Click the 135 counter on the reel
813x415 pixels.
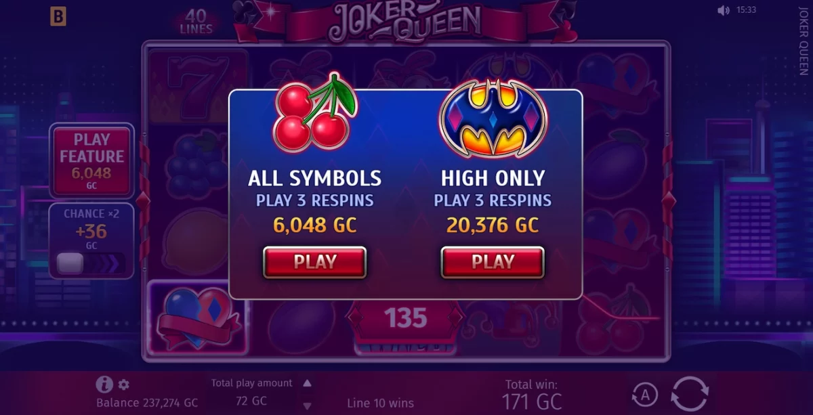pos(406,318)
